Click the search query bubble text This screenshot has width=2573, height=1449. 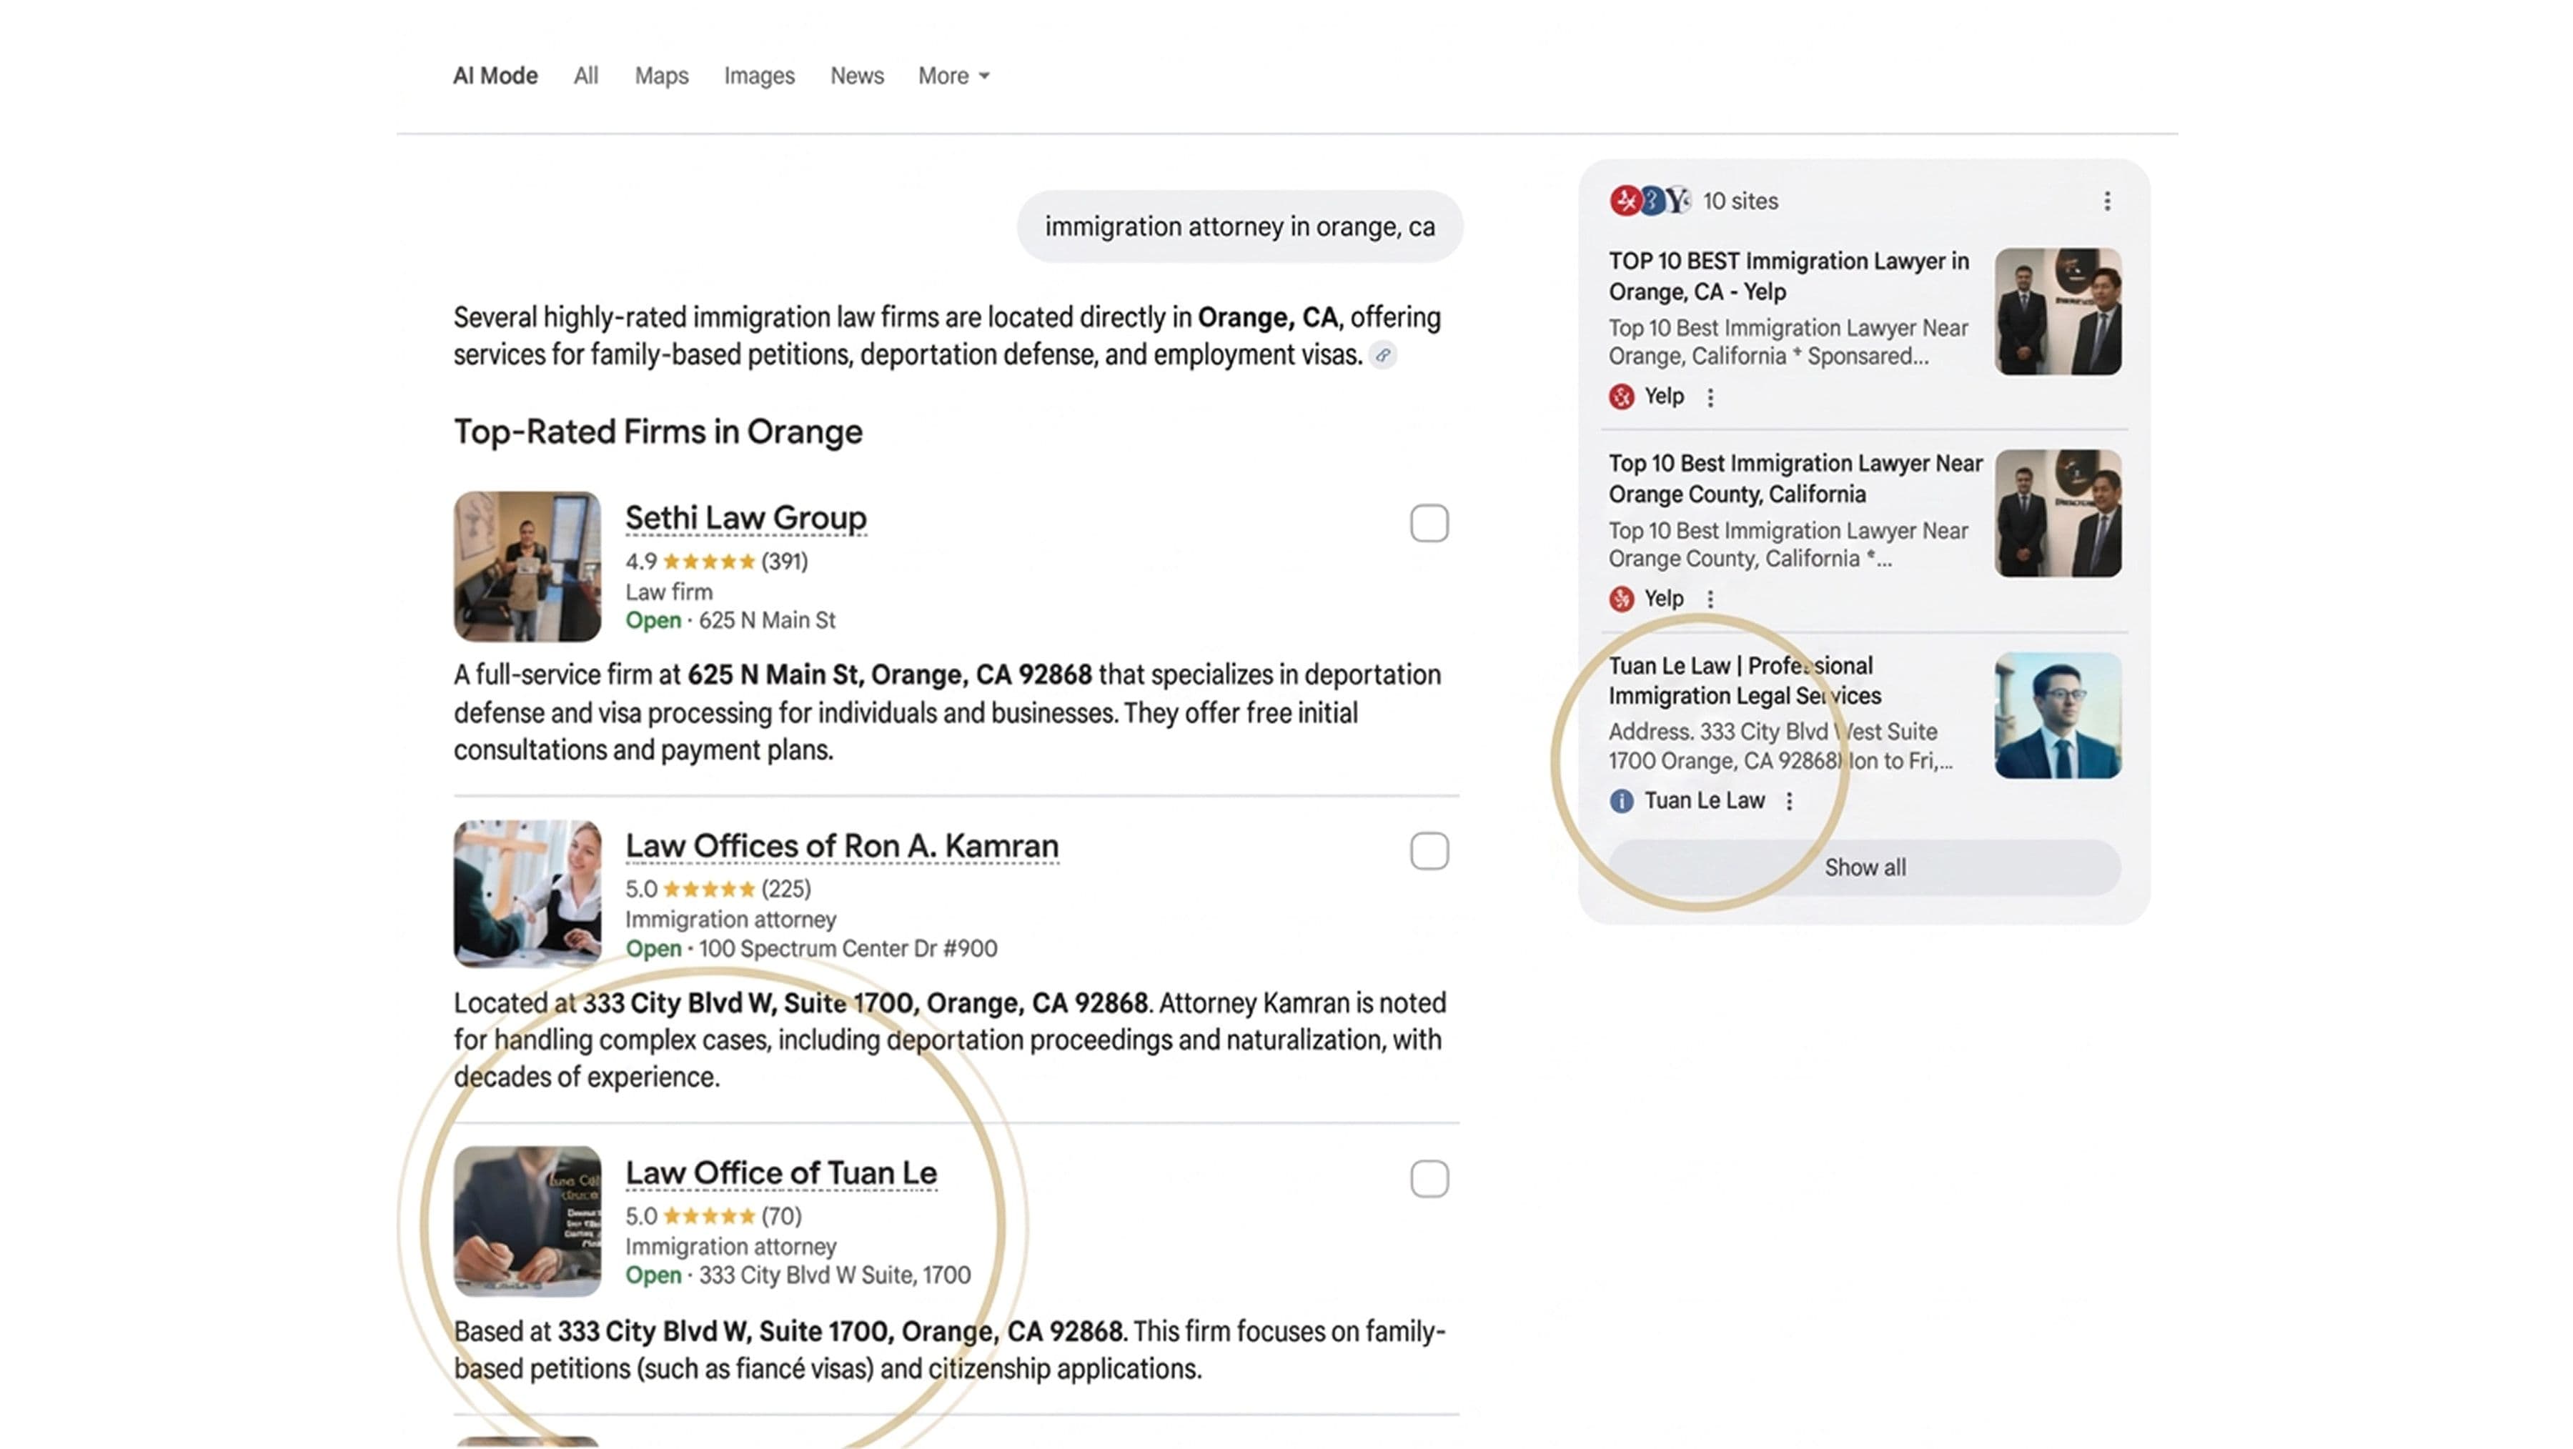[x=1239, y=226]
